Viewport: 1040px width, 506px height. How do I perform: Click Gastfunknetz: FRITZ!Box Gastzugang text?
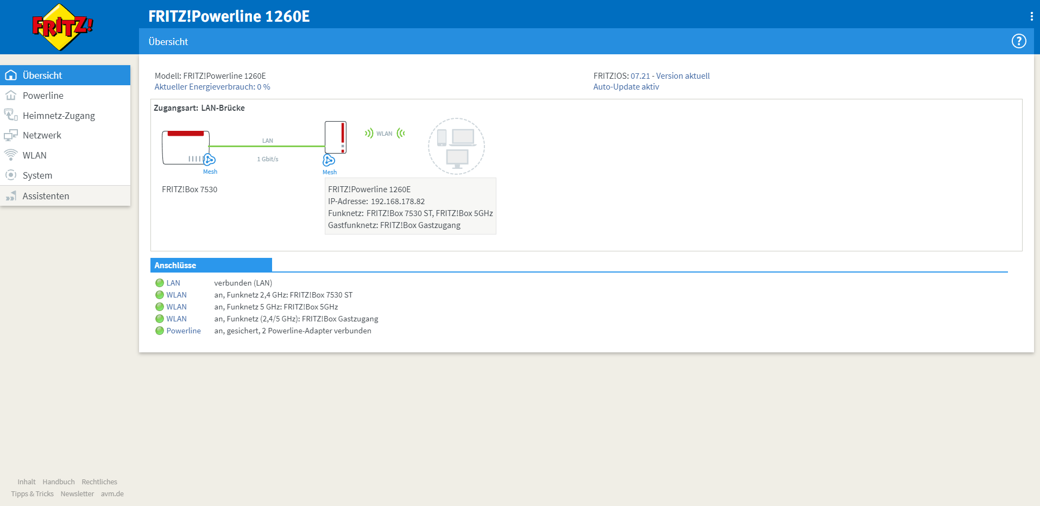[x=394, y=225]
